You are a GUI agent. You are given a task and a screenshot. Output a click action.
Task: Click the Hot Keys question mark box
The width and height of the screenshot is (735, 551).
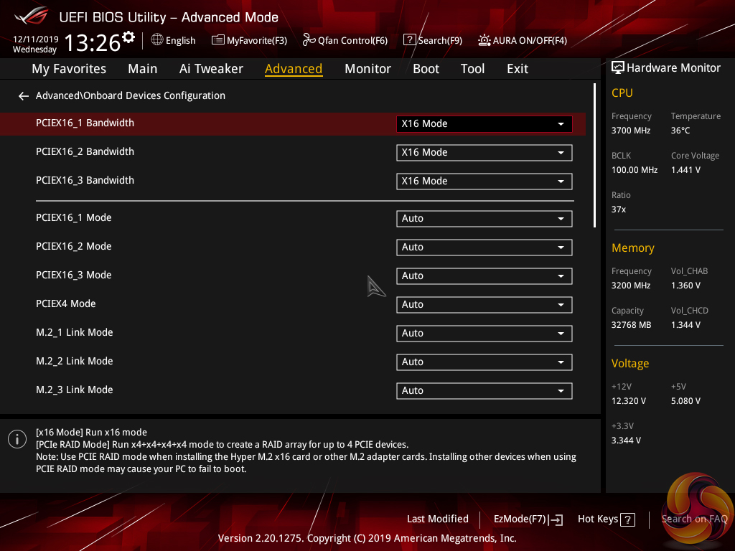point(627,519)
